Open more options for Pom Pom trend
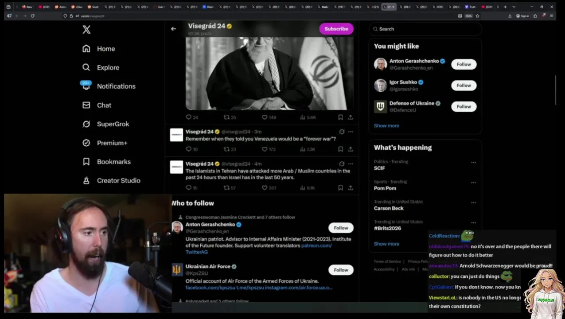This screenshot has width=565, height=319. (473, 183)
